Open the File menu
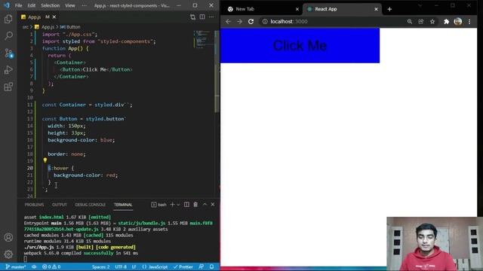 (18, 5)
